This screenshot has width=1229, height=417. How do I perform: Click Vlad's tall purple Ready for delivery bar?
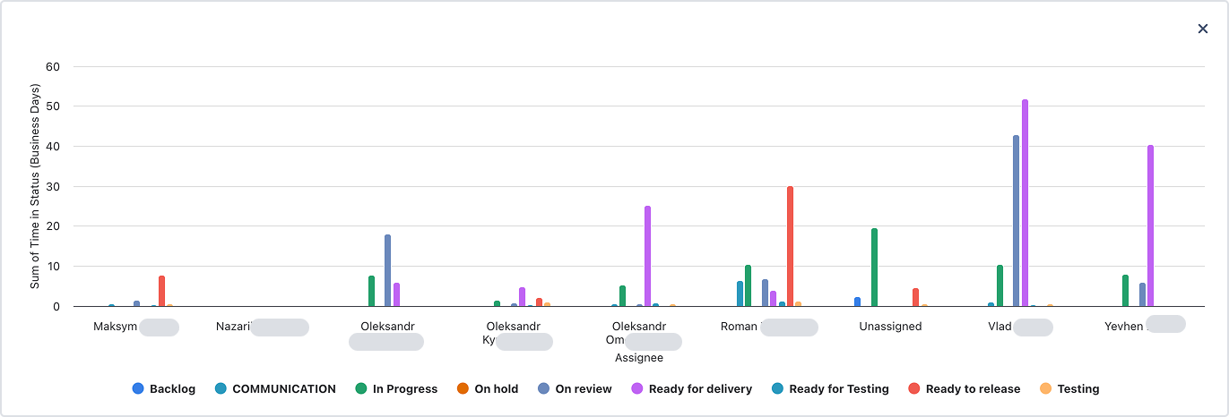pyautogui.click(x=1025, y=203)
